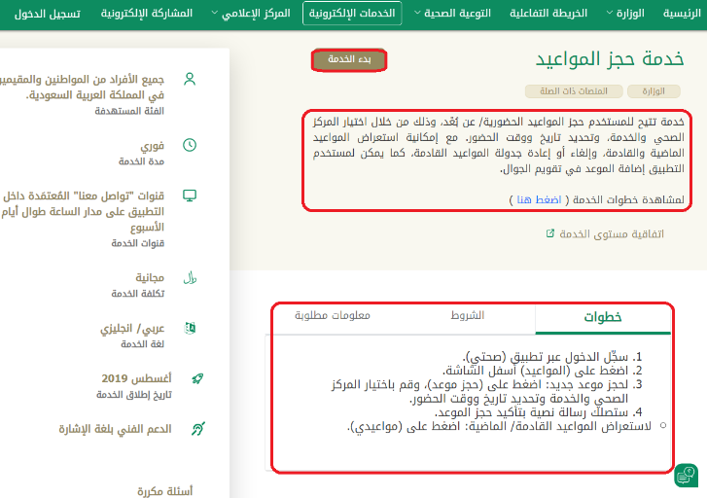Click the أغسطس 2019 launch date text
Screen dimensions: 707x498
click(136, 378)
